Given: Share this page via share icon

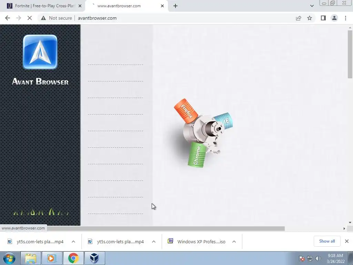Looking at the screenshot, I should click(x=299, y=18).
